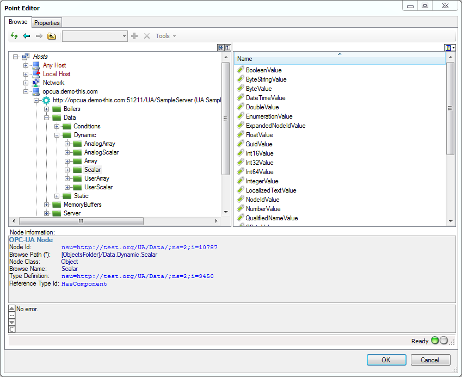Click the list view mode icon
This screenshot has height=377, width=462.
pos(449,48)
